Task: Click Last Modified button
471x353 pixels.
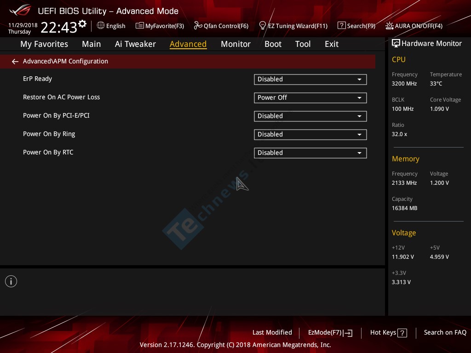Action: 272,333
